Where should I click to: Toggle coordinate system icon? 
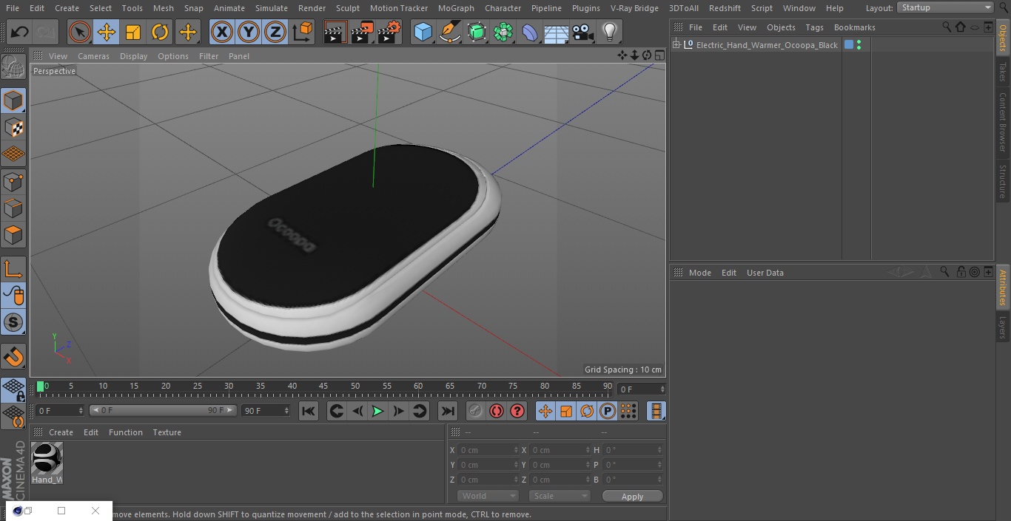tap(303, 33)
